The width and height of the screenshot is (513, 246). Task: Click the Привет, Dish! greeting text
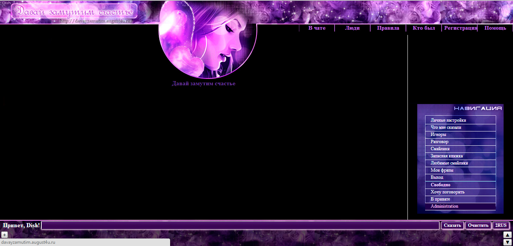click(x=21, y=225)
